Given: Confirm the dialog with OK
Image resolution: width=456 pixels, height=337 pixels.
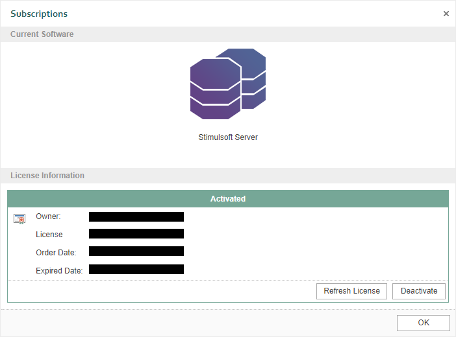Looking at the screenshot, I should click(x=424, y=323).
